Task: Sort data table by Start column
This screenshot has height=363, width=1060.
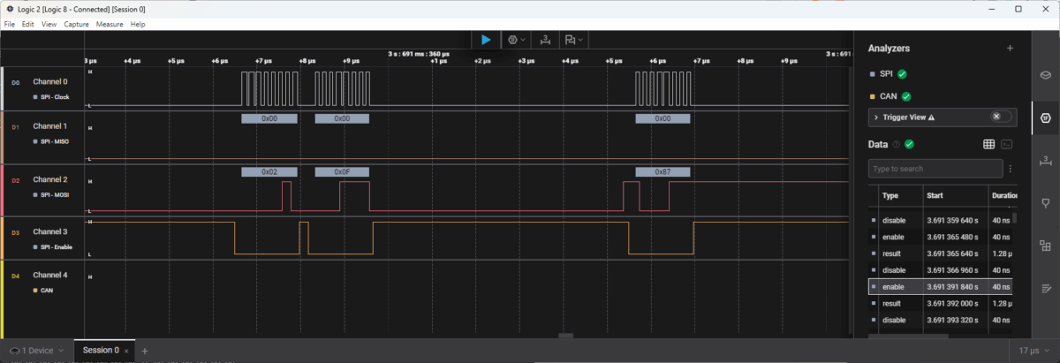Action: [x=935, y=195]
